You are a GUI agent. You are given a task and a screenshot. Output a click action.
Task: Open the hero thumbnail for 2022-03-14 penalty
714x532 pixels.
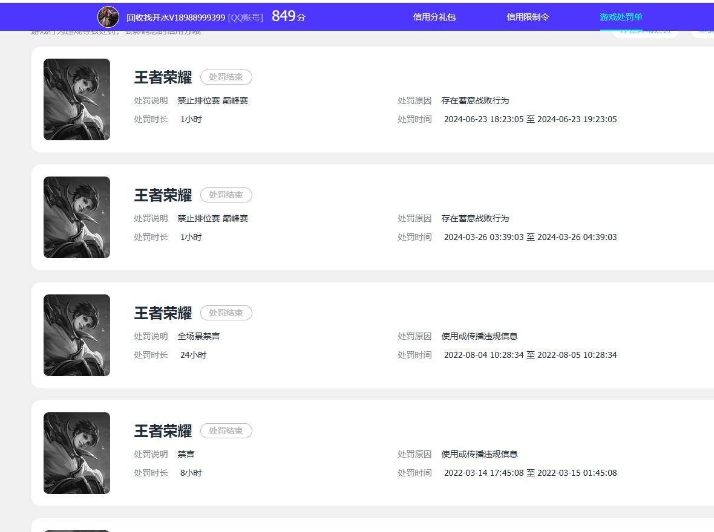(x=76, y=453)
